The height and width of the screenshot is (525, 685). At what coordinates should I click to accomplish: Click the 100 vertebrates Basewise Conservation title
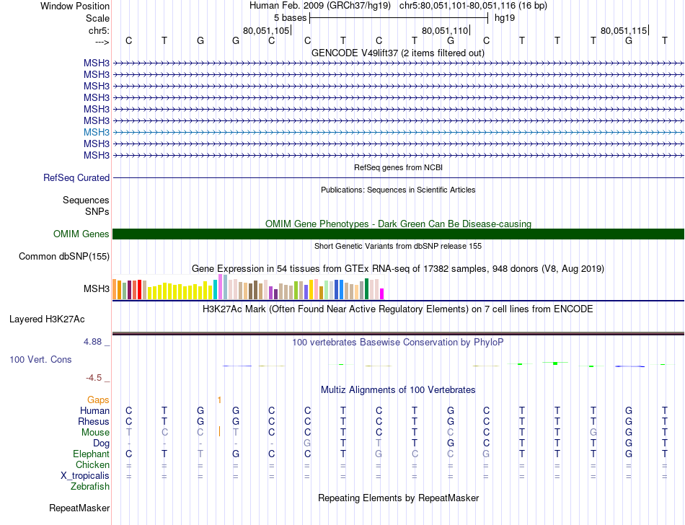(x=398, y=342)
